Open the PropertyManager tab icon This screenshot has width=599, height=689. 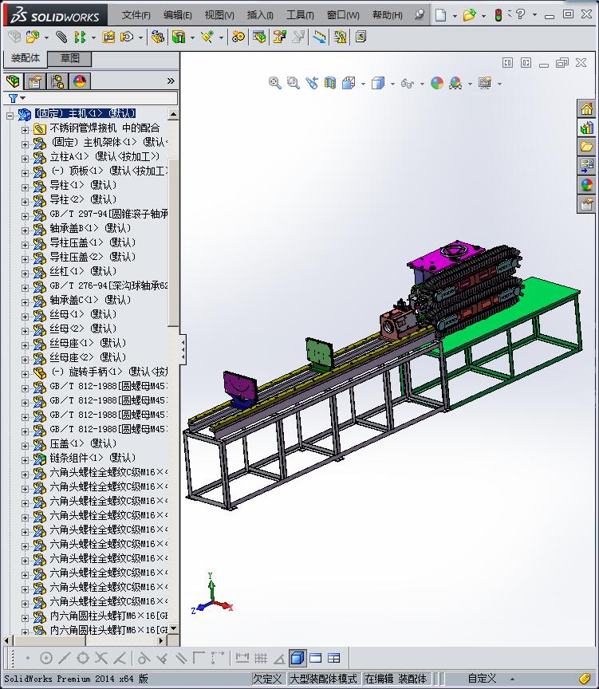[35, 81]
